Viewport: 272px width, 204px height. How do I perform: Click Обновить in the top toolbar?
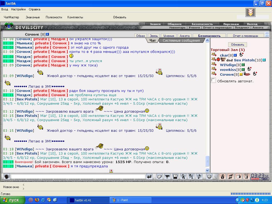click(120, 17)
